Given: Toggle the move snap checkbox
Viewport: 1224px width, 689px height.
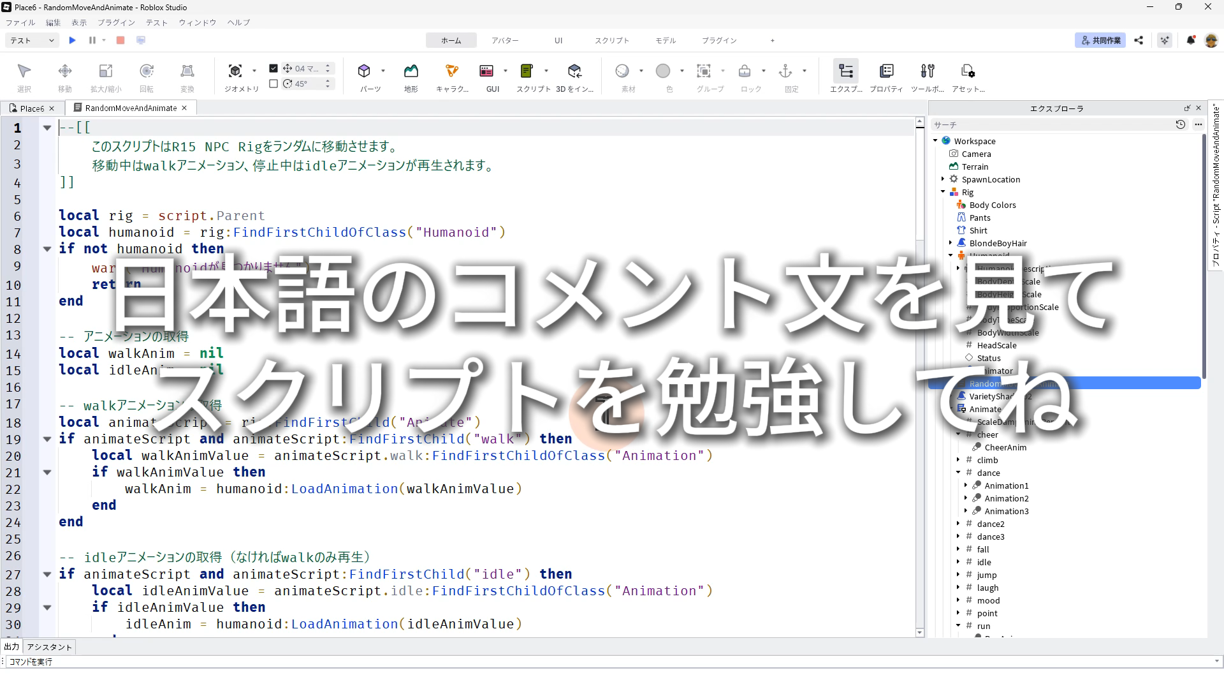Looking at the screenshot, I should (x=273, y=68).
